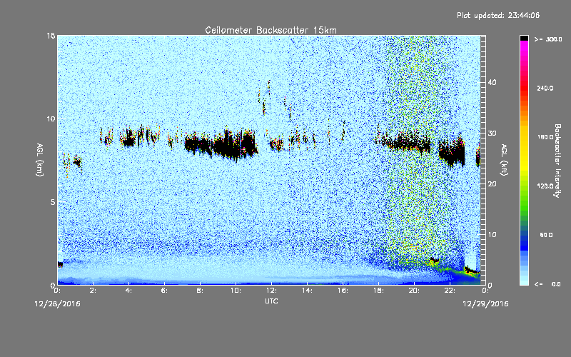The height and width of the screenshot is (357, 571).
Task: Select the '20' tick on kft axis
Action: (x=492, y=184)
